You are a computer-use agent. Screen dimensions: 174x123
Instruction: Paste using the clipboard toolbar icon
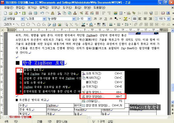[70, 13]
